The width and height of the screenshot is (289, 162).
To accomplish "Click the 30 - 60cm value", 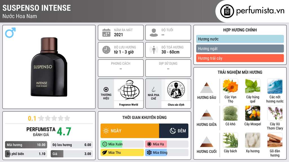I will (170, 52).
